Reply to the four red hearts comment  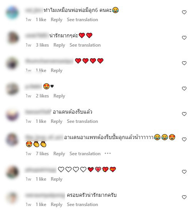coord(57,70)
